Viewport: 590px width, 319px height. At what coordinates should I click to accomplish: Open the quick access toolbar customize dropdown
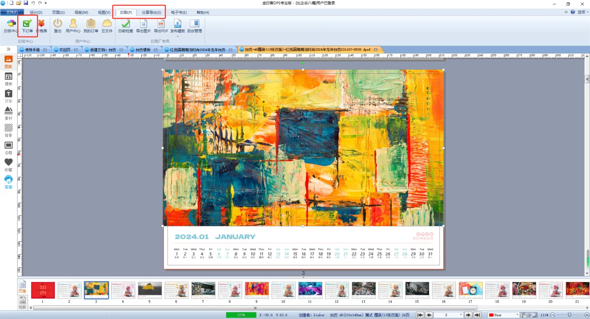point(45,3)
